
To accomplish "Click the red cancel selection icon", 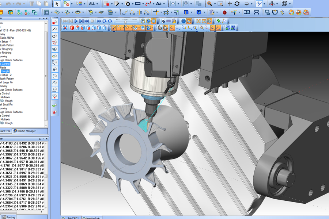I will click(54, 112).
